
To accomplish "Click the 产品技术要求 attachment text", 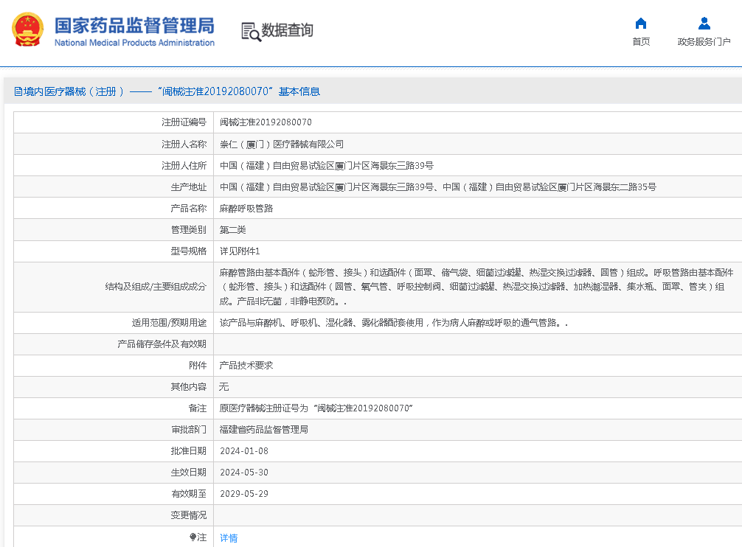I will pos(246,365).
